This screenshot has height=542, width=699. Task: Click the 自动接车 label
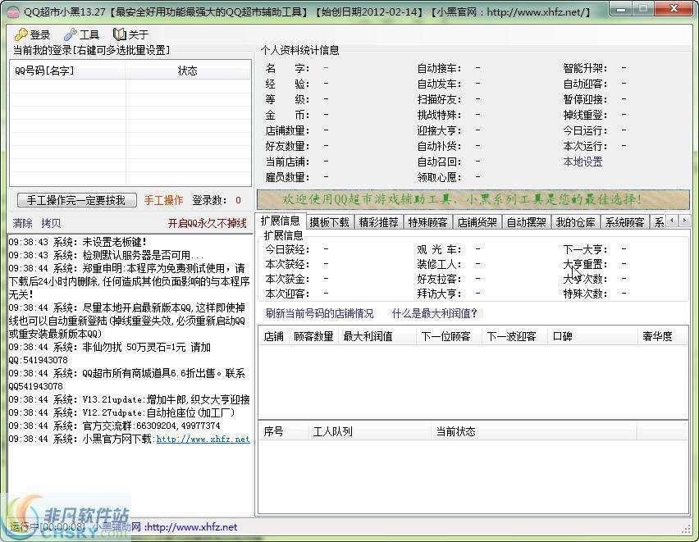click(439, 68)
